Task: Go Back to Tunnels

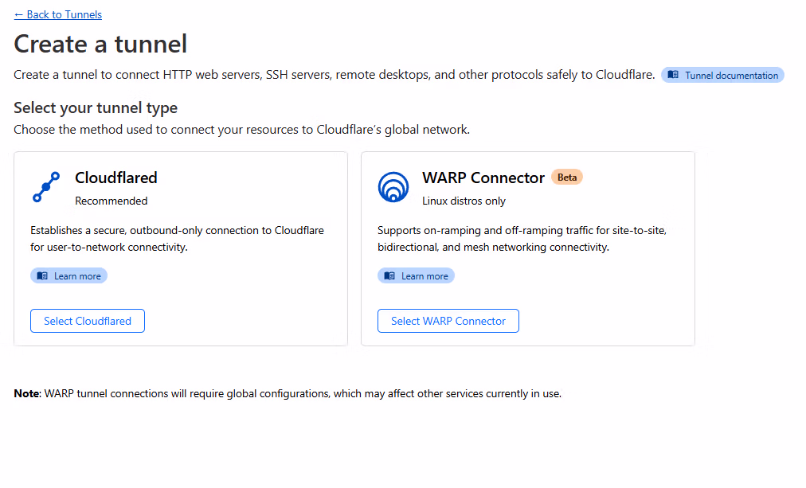Action: [x=57, y=14]
